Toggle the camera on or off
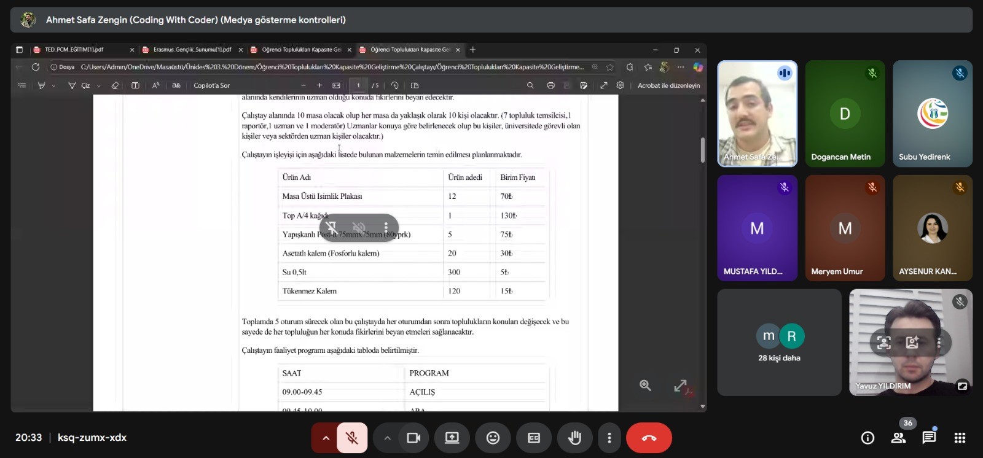The image size is (983, 458). coord(413,438)
